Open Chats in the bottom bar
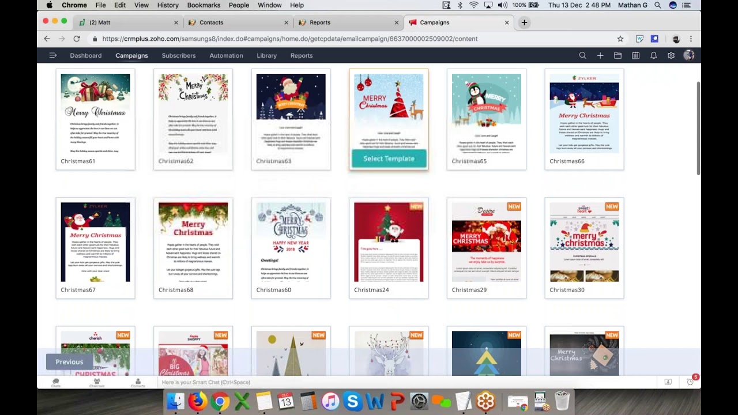Screen dimensions: 738x415 click(55, 382)
